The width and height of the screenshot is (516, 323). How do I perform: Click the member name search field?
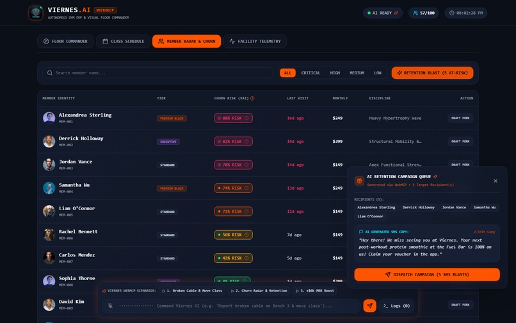click(158, 73)
